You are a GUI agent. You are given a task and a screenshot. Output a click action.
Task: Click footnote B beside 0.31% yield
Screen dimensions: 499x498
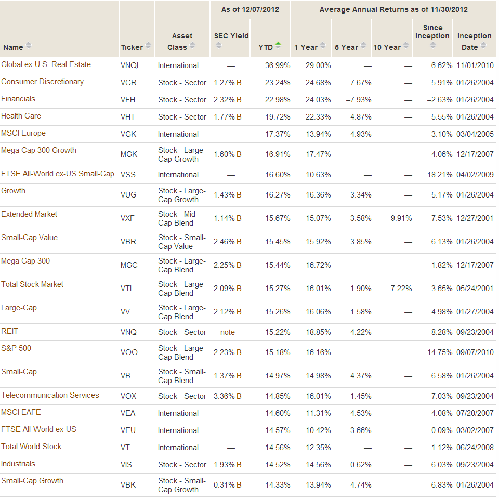[x=239, y=485]
